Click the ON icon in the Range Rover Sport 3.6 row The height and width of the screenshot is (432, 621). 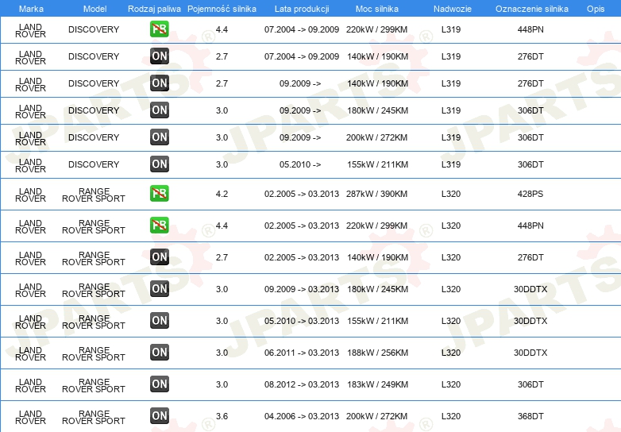[159, 415]
